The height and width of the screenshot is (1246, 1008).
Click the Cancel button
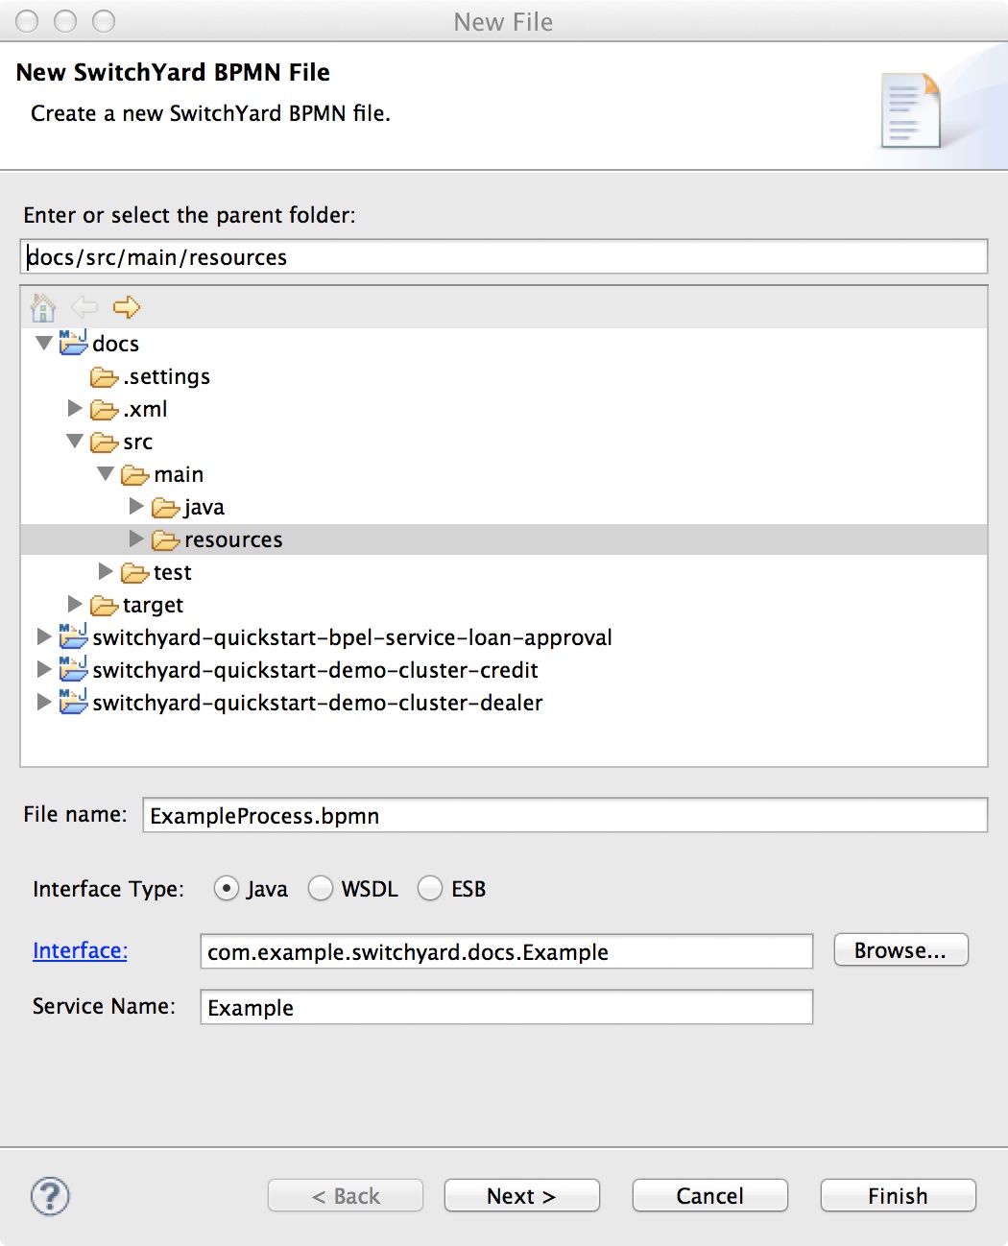(709, 1196)
